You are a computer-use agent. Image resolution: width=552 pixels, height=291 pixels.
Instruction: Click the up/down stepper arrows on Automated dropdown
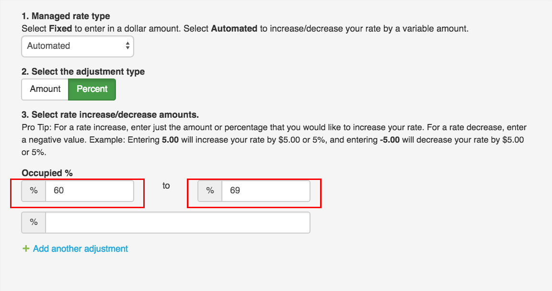tap(127, 46)
